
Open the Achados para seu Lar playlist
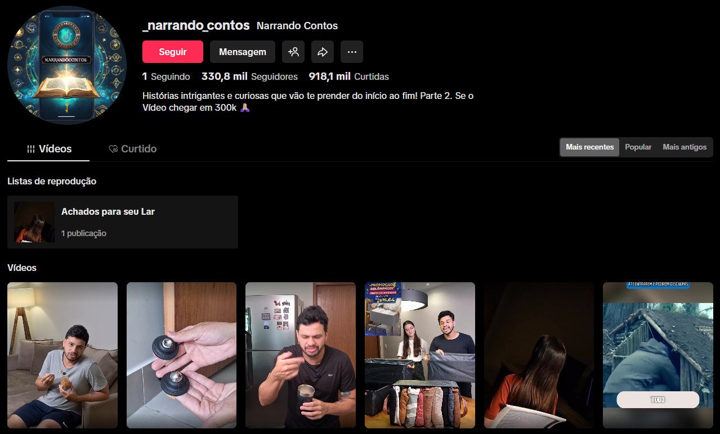coord(123,221)
